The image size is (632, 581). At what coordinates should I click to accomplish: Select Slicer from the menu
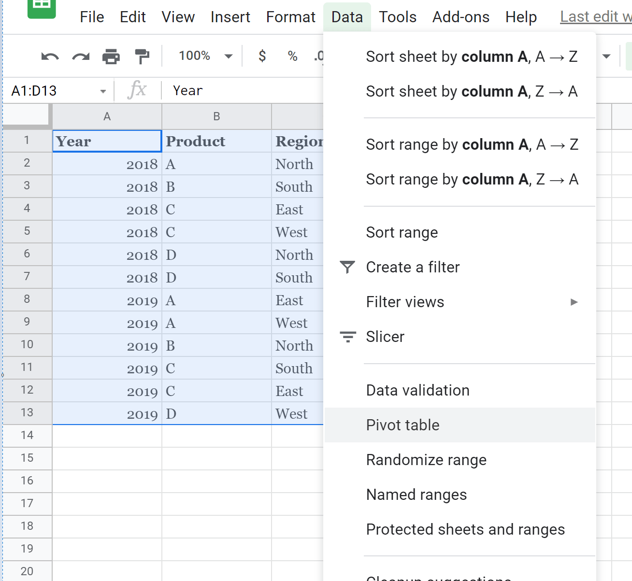click(385, 337)
